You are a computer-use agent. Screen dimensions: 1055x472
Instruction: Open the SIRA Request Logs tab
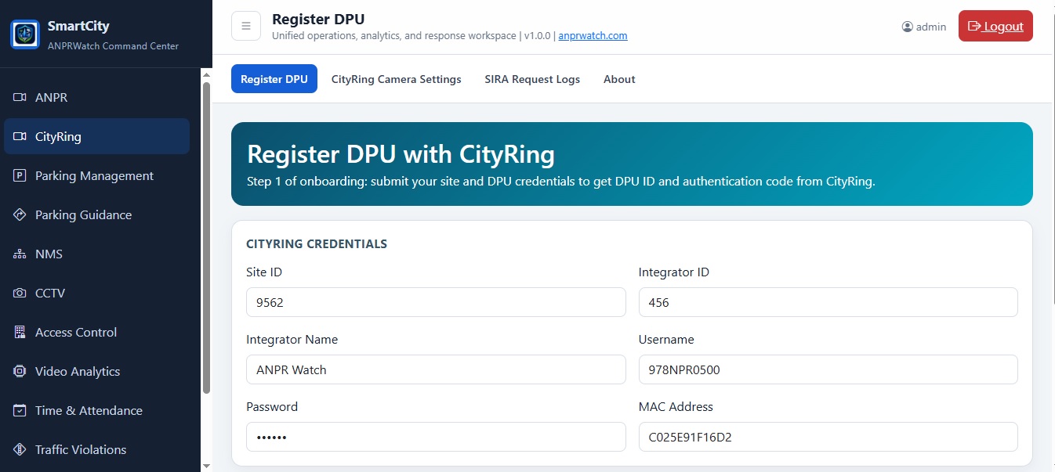[532, 79]
